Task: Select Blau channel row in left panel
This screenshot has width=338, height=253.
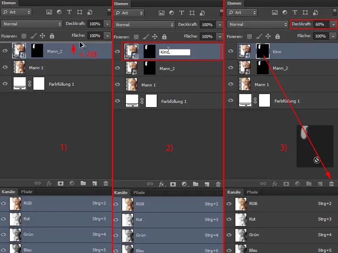Action: click(56, 248)
